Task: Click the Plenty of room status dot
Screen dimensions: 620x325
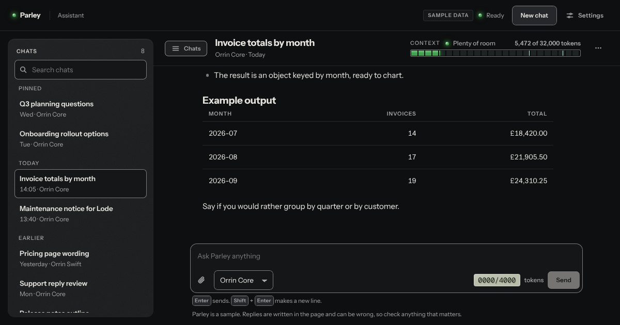Action: click(447, 43)
